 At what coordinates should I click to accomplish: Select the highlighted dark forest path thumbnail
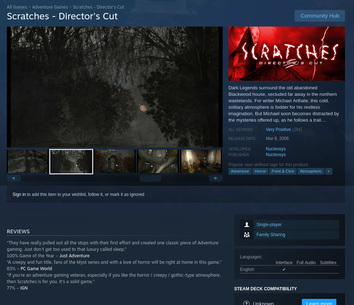(x=71, y=161)
